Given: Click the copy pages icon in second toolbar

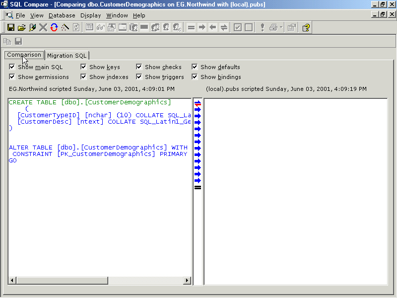Looking at the screenshot, I should [x=7, y=41].
